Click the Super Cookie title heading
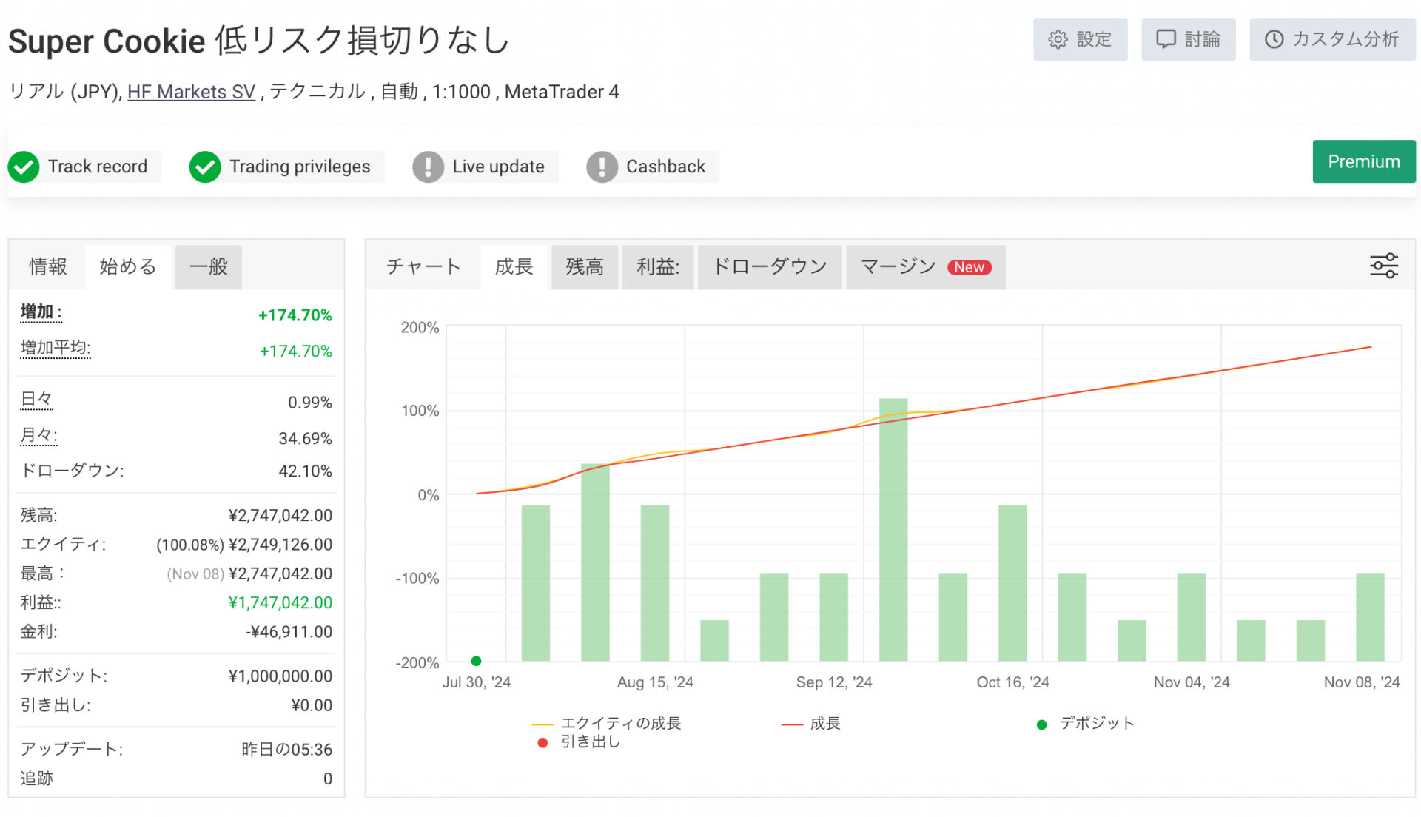1421x817 pixels. (x=259, y=40)
